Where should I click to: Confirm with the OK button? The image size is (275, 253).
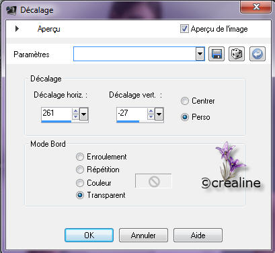[89, 235]
